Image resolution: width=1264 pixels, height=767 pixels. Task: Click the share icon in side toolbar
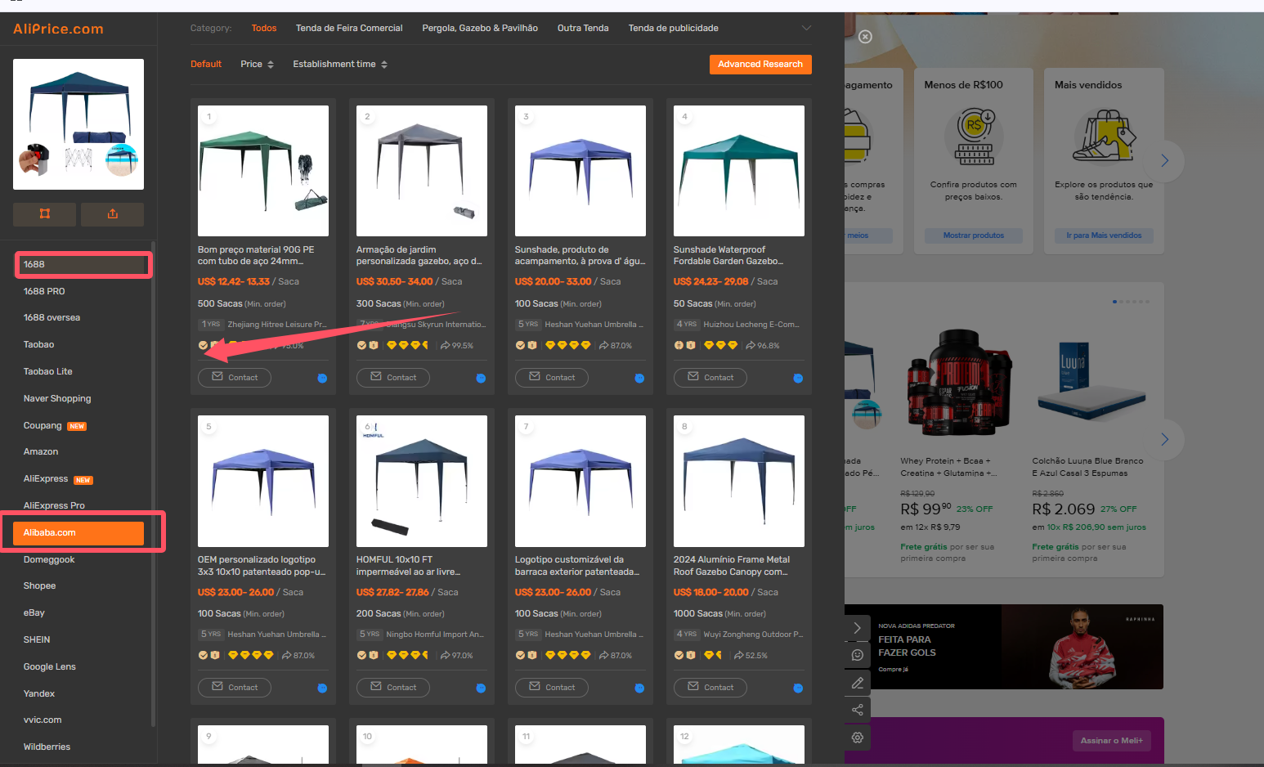pyautogui.click(x=857, y=710)
